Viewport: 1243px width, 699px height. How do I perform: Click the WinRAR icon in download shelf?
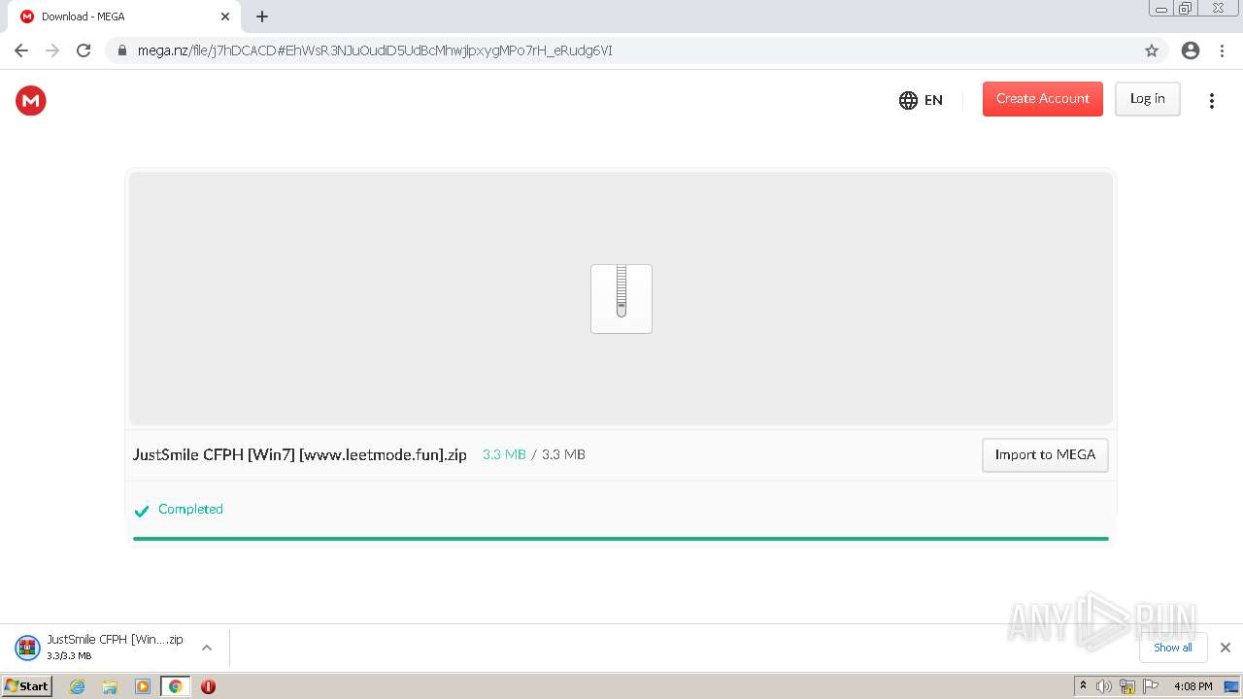[27, 648]
